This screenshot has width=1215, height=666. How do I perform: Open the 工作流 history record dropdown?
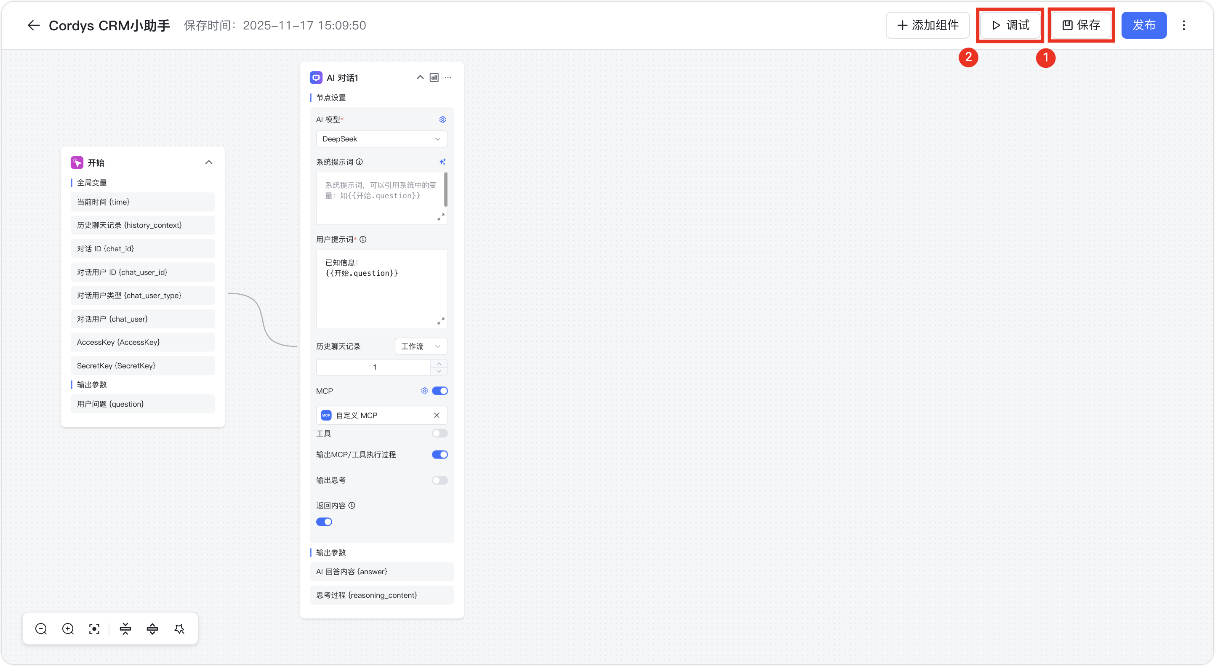tap(421, 346)
